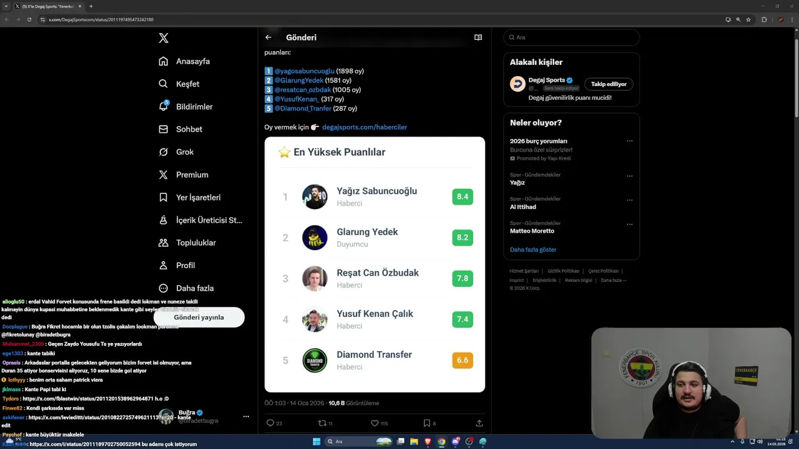Click Takip ediliyor button for Degaj Sports

point(609,84)
